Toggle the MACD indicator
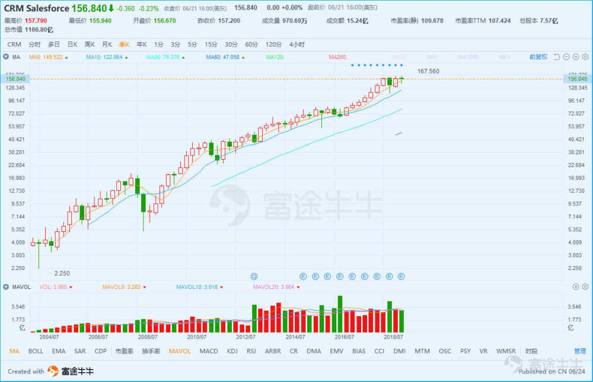 (209, 351)
